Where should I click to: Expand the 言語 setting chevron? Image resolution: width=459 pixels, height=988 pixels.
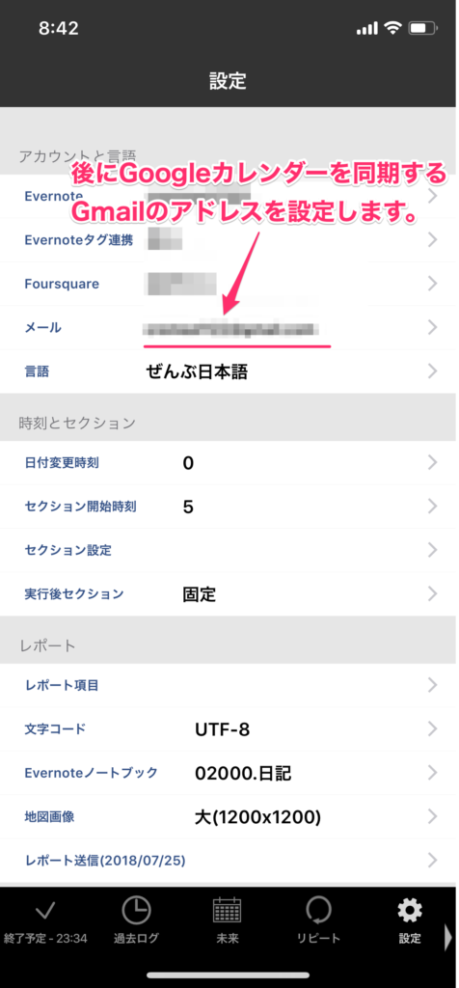click(432, 371)
